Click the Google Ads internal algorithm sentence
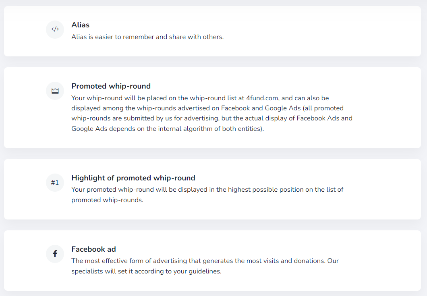The image size is (427, 296). [x=168, y=128]
